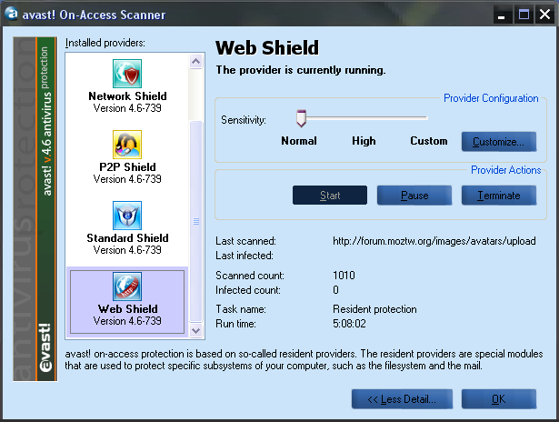
Task: Confirm with the OK button
Action: tap(499, 399)
